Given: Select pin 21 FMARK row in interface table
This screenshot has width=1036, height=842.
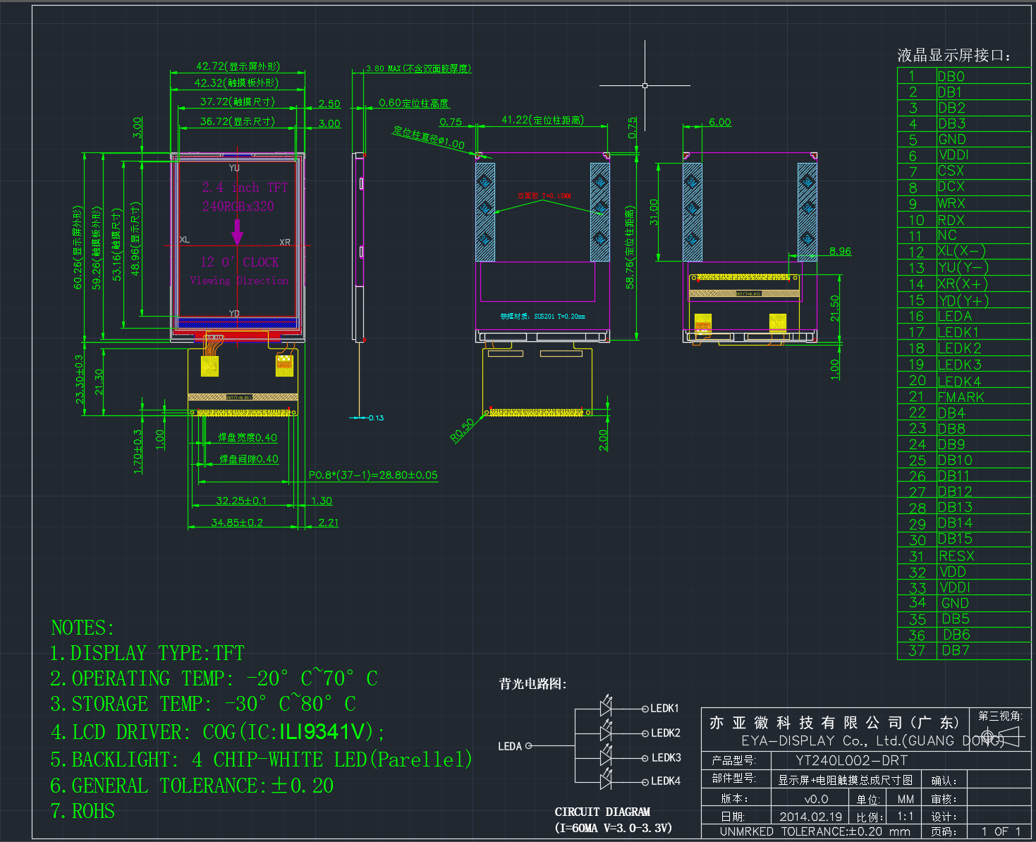Looking at the screenshot, I should click(964, 396).
